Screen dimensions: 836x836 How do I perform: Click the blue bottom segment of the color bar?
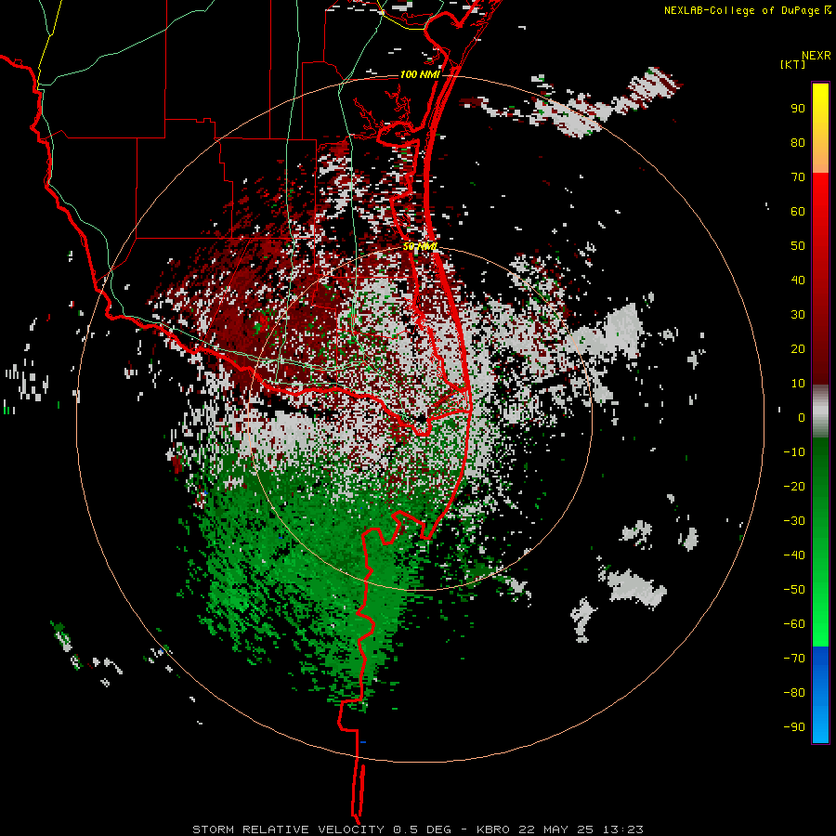[820, 695]
